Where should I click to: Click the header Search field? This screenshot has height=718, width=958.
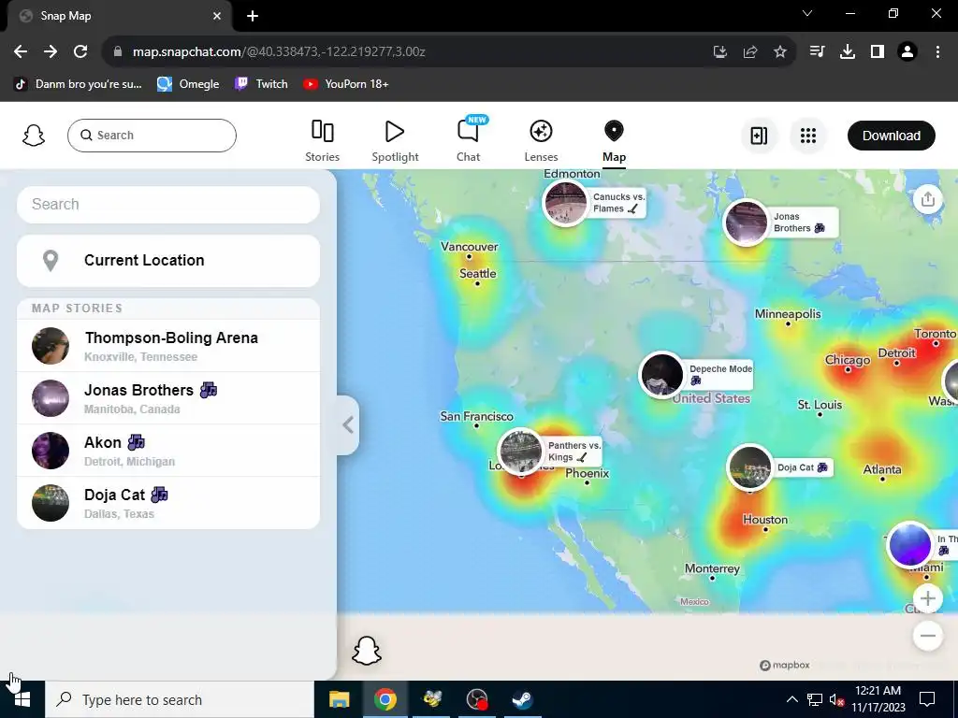152,136
